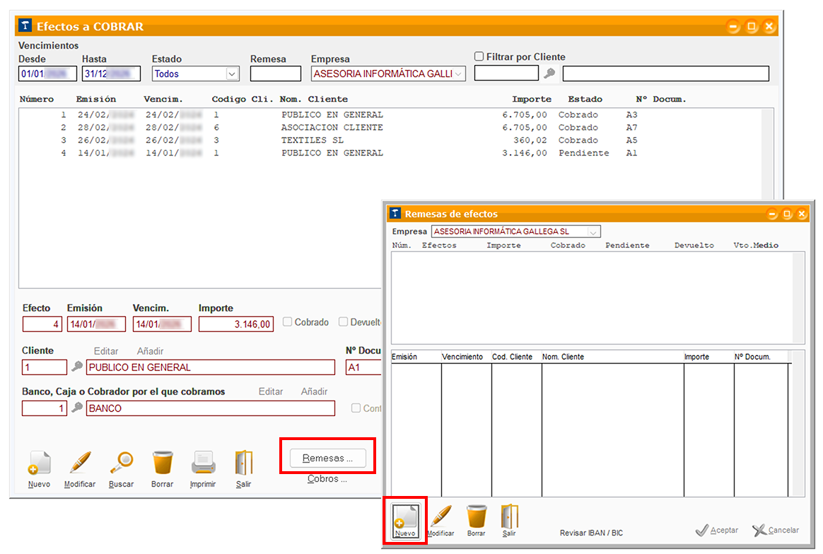Open Empresa dropdown in Remesas de efectos

[593, 231]
